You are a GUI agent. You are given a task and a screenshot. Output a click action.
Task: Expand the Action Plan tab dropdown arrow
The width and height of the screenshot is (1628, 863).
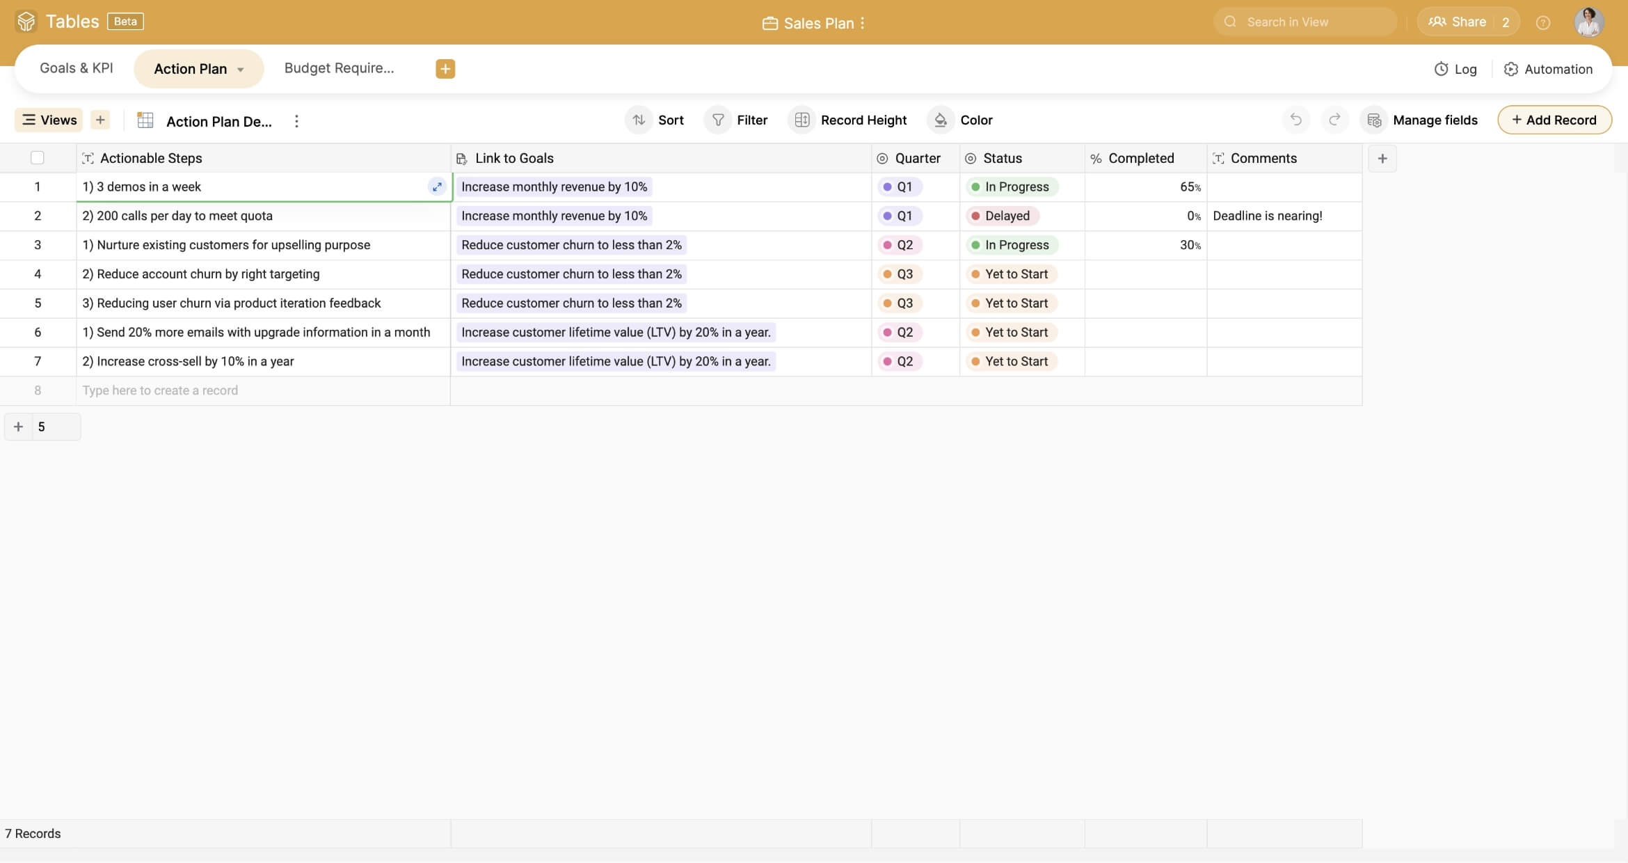(x=241, y=70)
